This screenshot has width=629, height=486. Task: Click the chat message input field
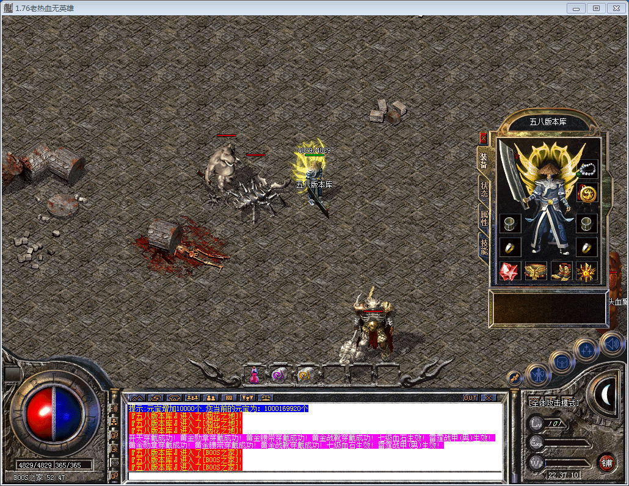pyautogui.click(x=314, y=476)
